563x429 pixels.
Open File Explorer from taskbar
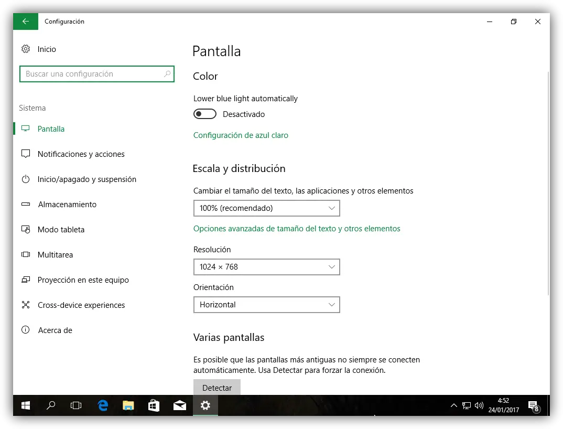[128, 405]
